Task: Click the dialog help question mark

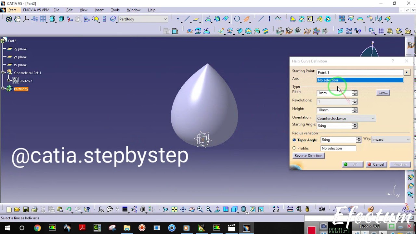Action: coord(393,61)
